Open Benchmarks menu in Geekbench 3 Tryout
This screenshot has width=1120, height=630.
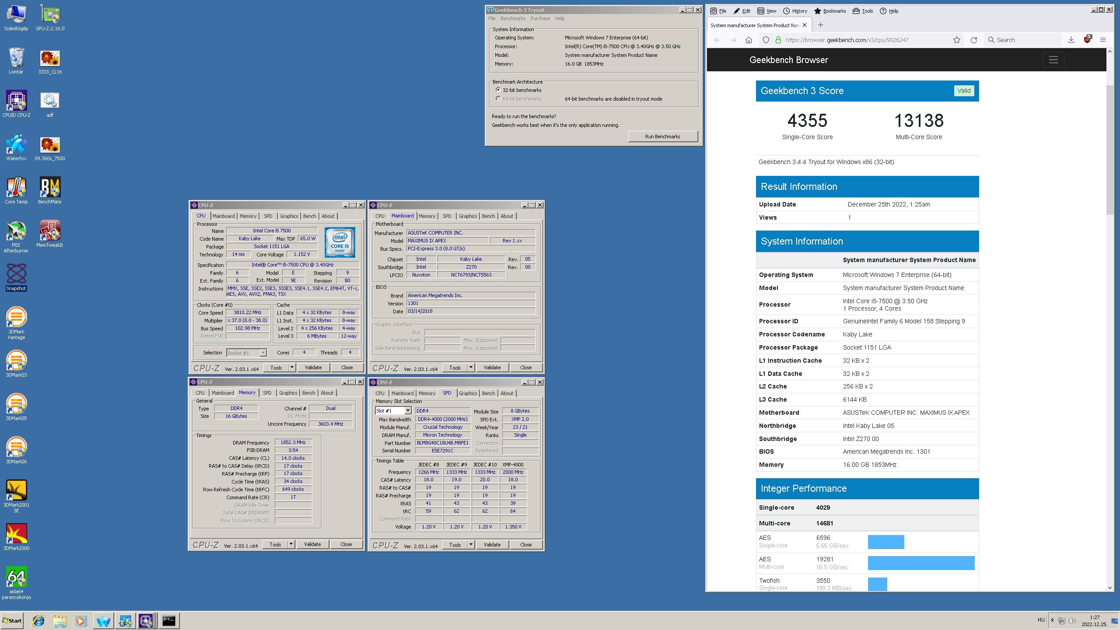point(513,18)
